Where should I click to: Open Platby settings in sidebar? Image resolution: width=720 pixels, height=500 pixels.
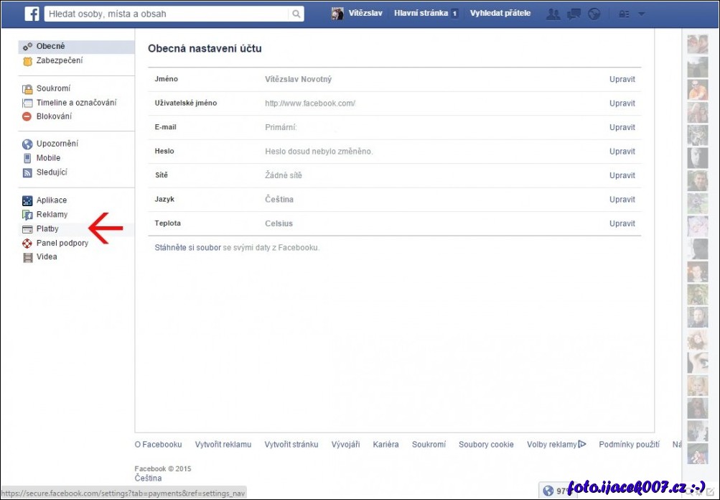click(47, 229)
